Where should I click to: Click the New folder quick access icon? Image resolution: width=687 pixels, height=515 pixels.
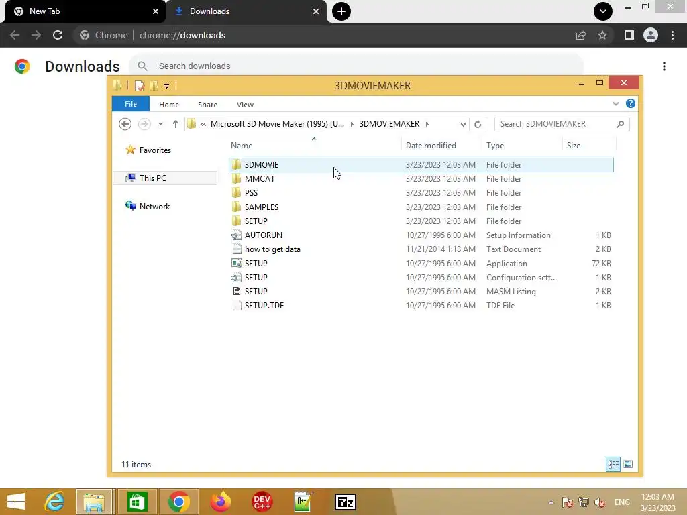coord(154,85)
